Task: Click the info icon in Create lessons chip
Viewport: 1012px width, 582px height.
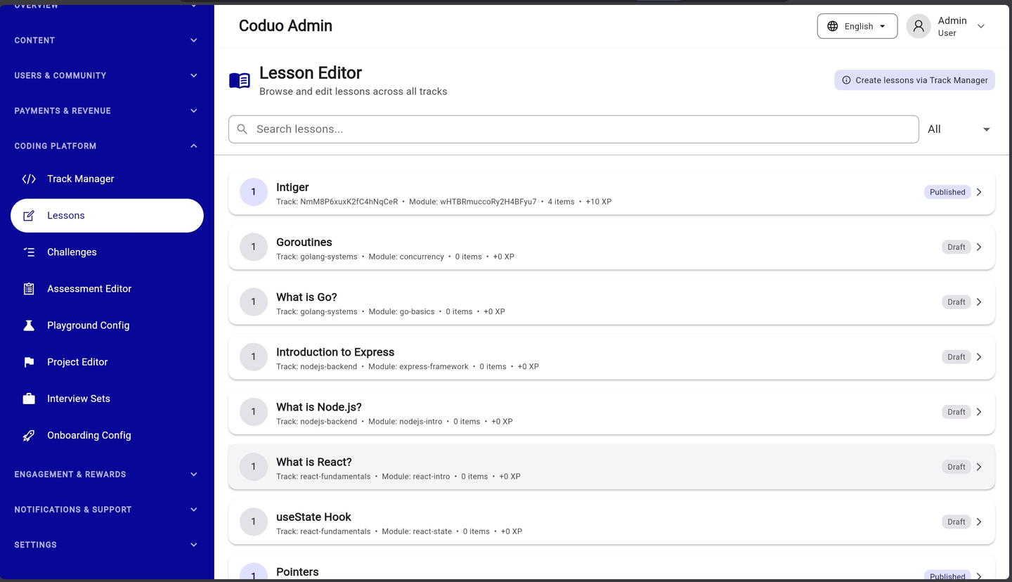Action: [846, 80]
